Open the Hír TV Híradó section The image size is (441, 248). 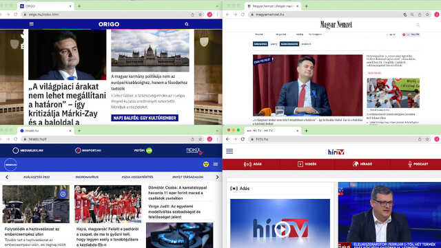tap(362, 164)
